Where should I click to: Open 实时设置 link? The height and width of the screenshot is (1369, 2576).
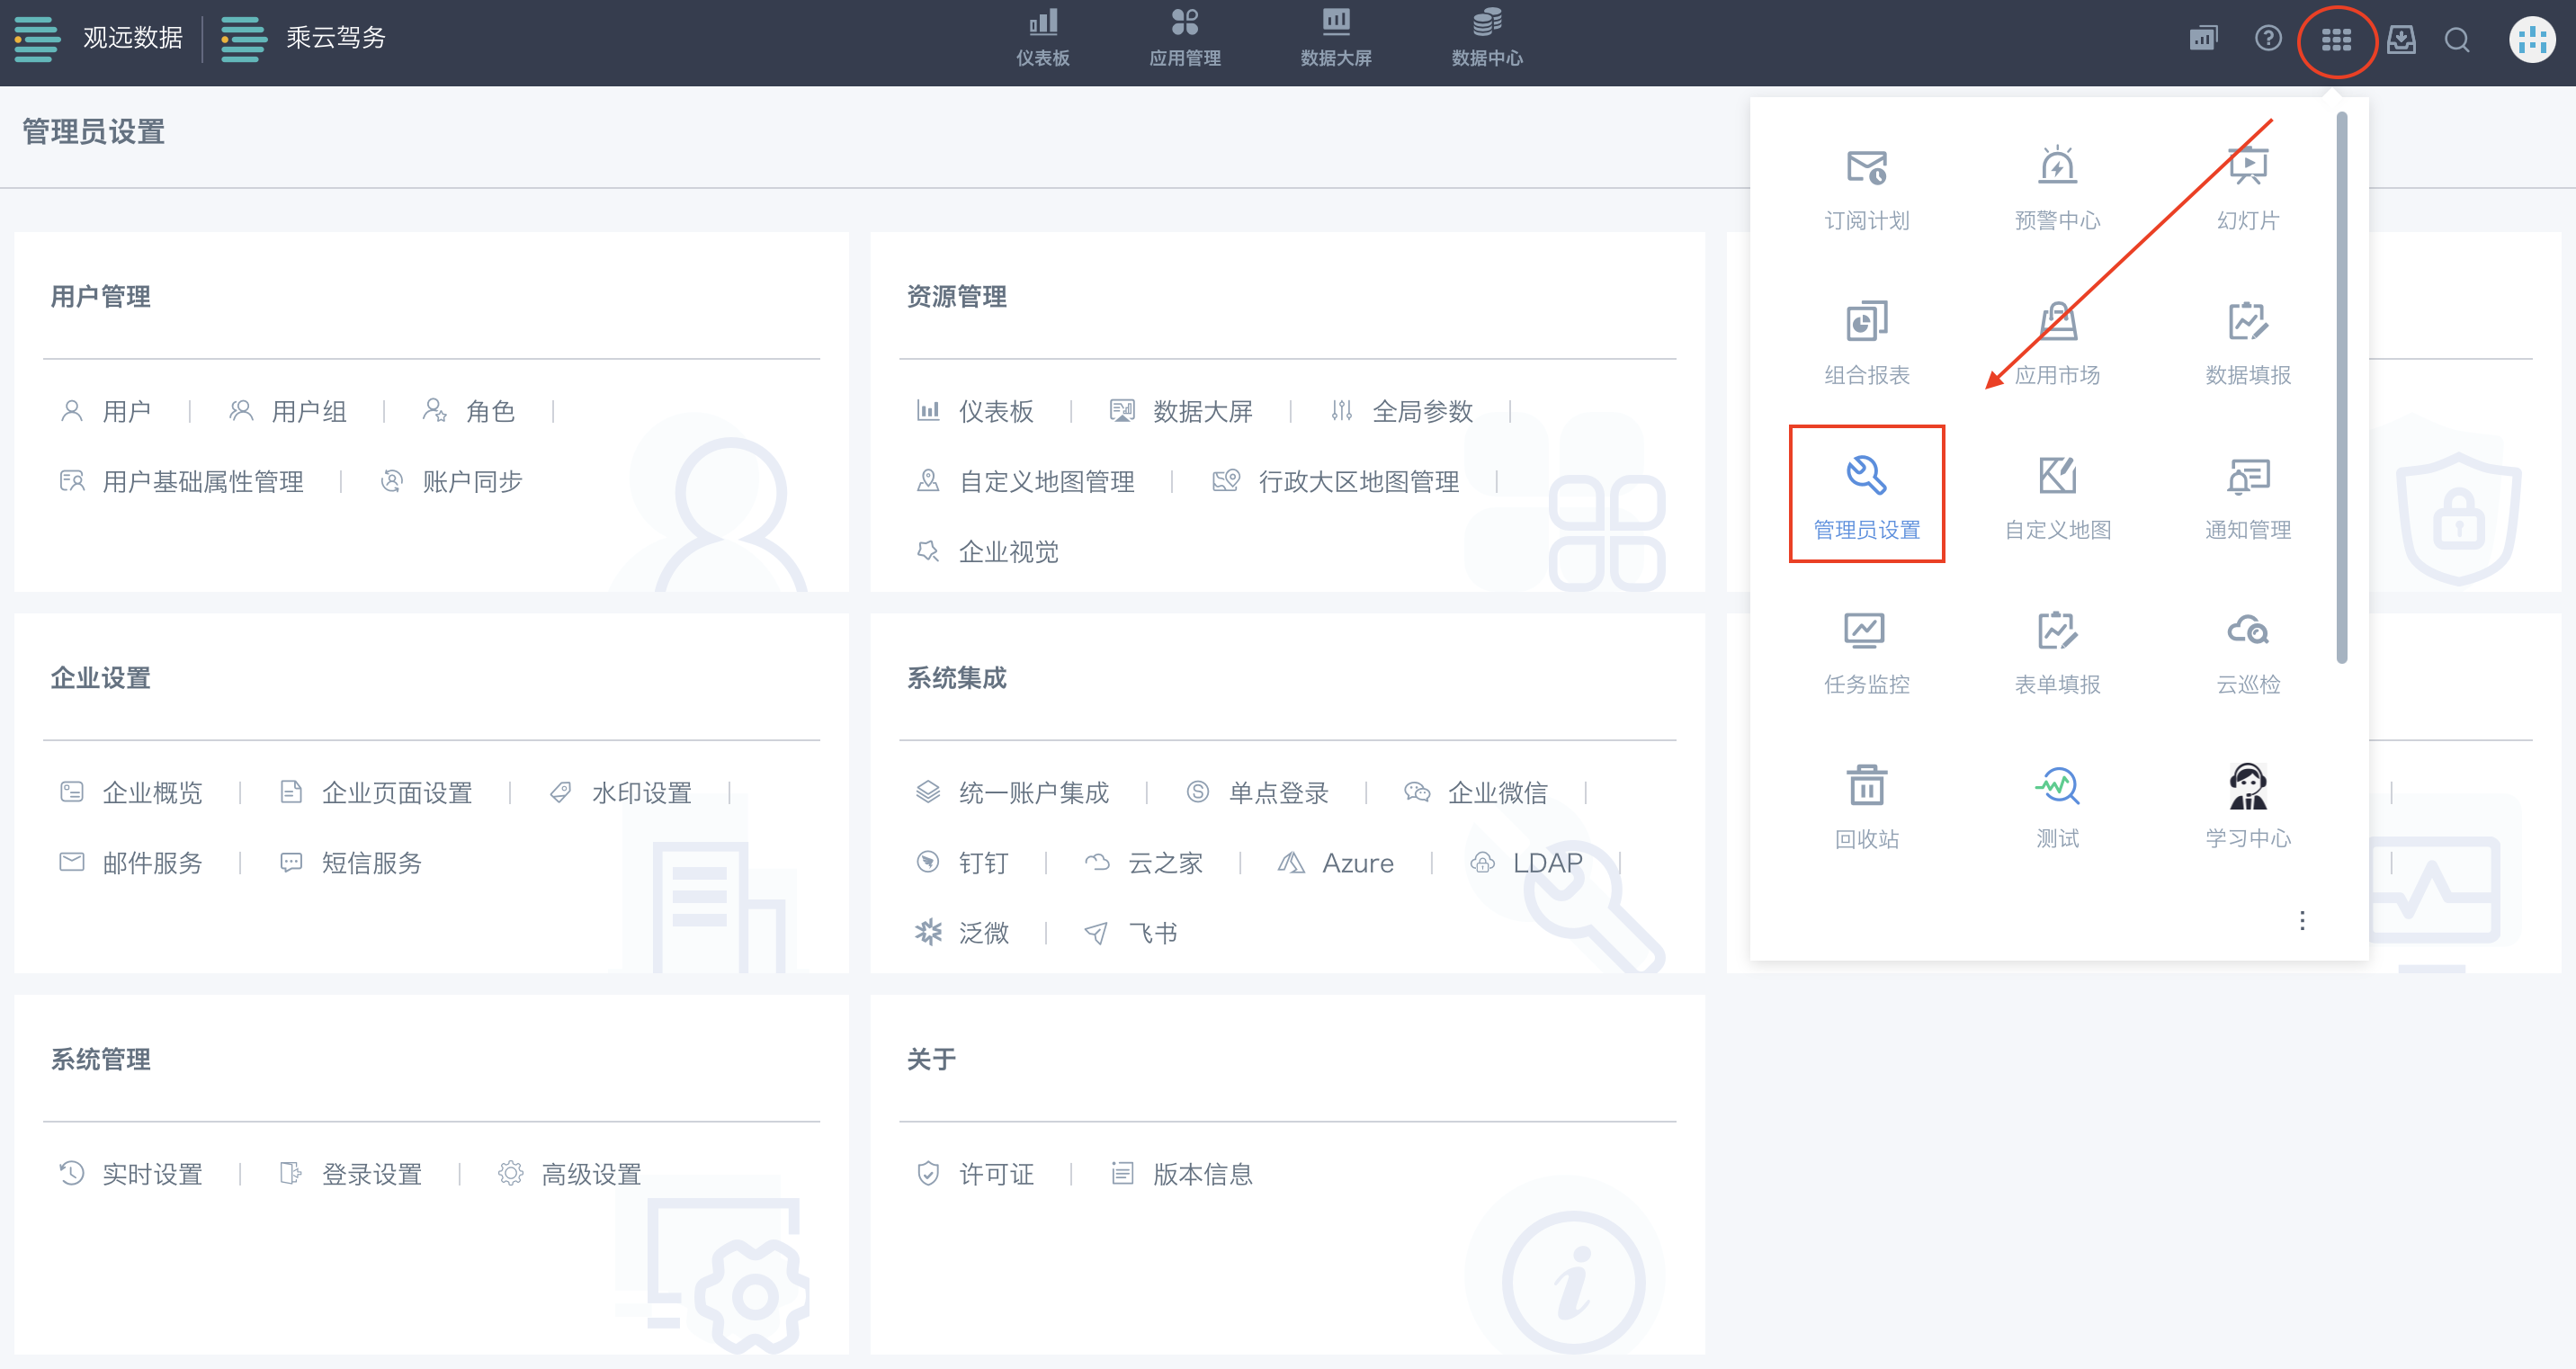point(131,1173)
